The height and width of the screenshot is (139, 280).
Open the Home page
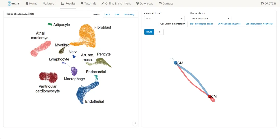[x=31, y=4]
